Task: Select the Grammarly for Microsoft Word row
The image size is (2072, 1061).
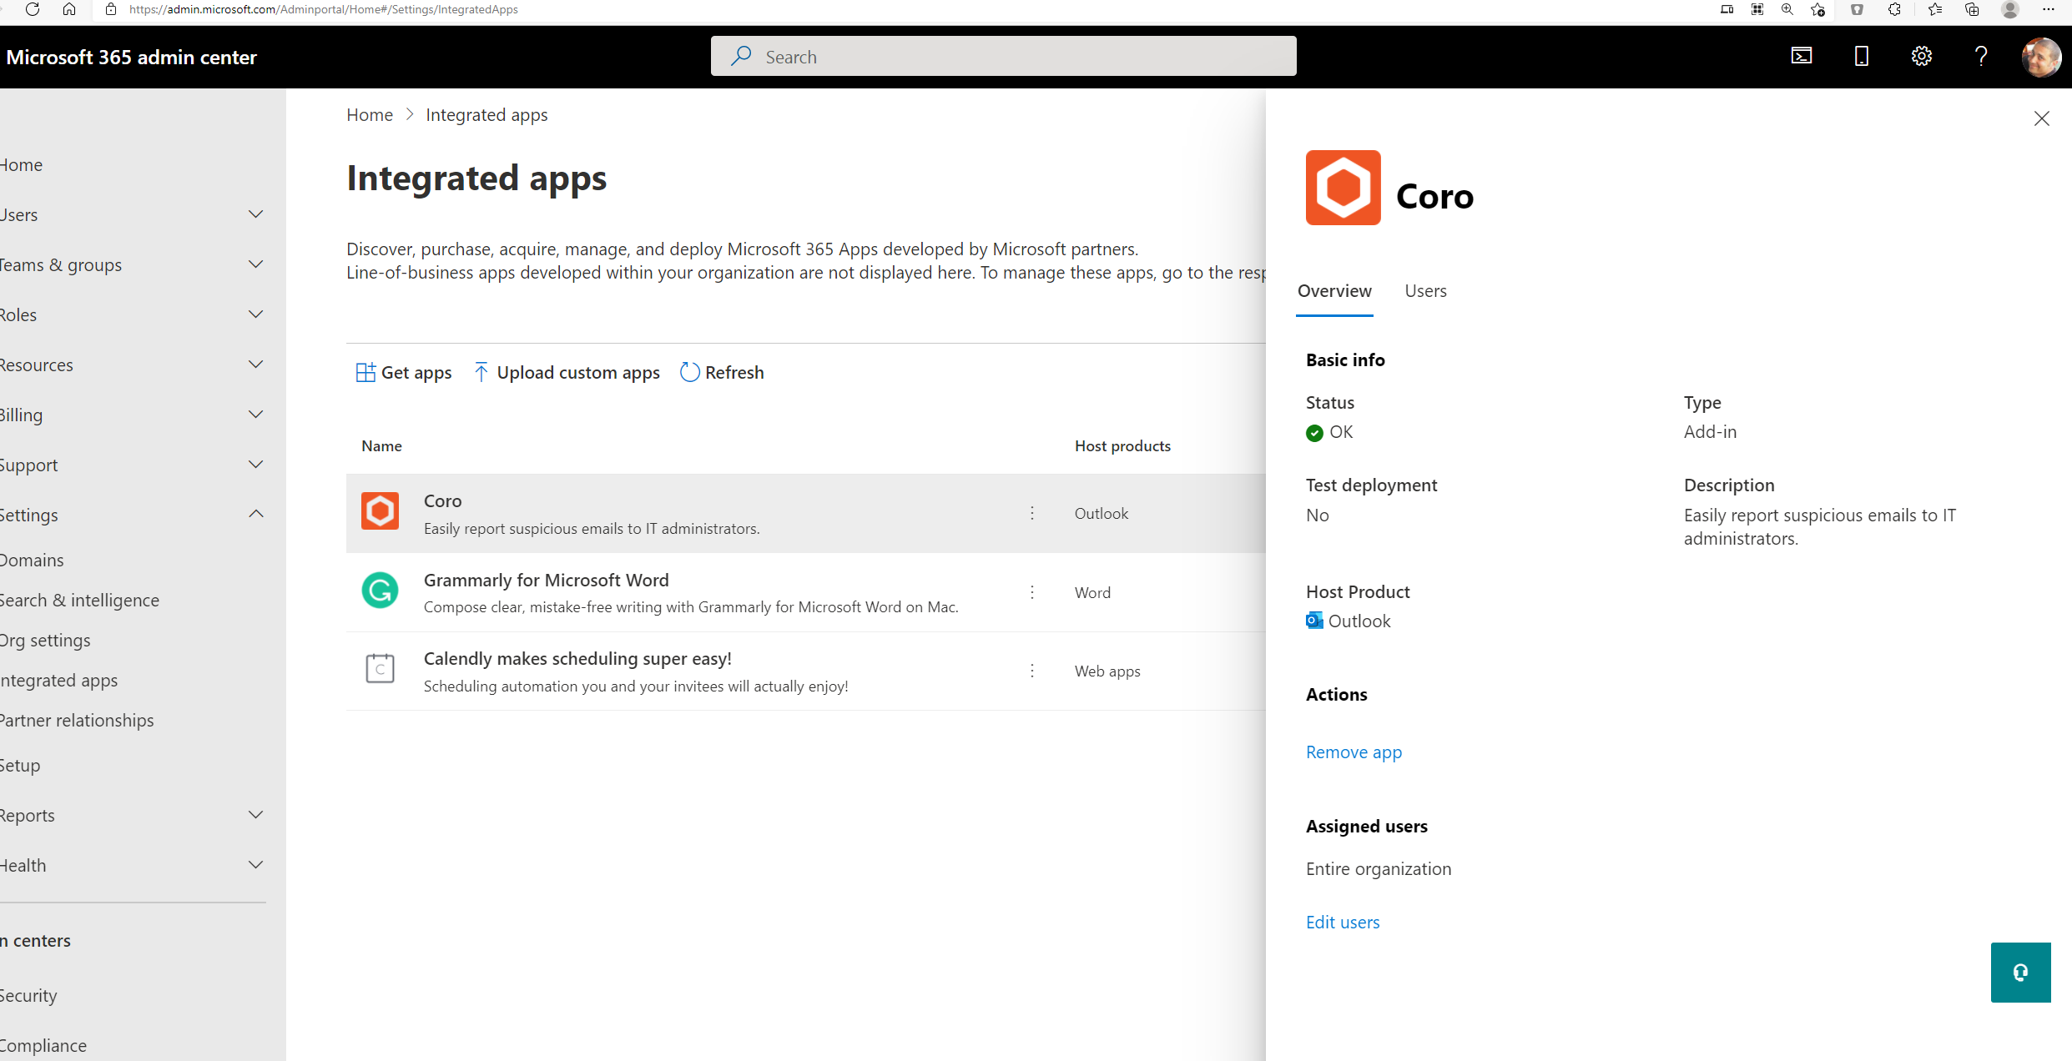Action: tap(805, 592)
